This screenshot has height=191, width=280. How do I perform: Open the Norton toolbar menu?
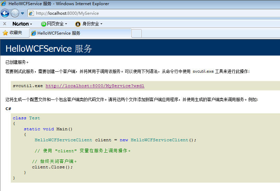tap(22, 24)
